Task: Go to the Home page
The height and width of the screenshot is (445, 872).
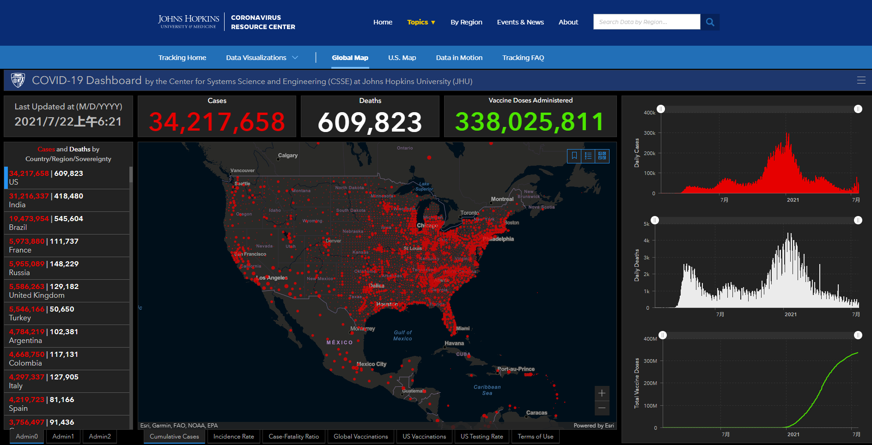Action: [383, 22]
